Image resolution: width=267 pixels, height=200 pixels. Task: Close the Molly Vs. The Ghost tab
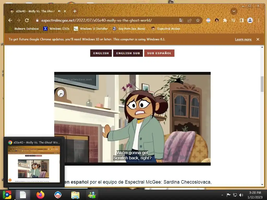65,11
